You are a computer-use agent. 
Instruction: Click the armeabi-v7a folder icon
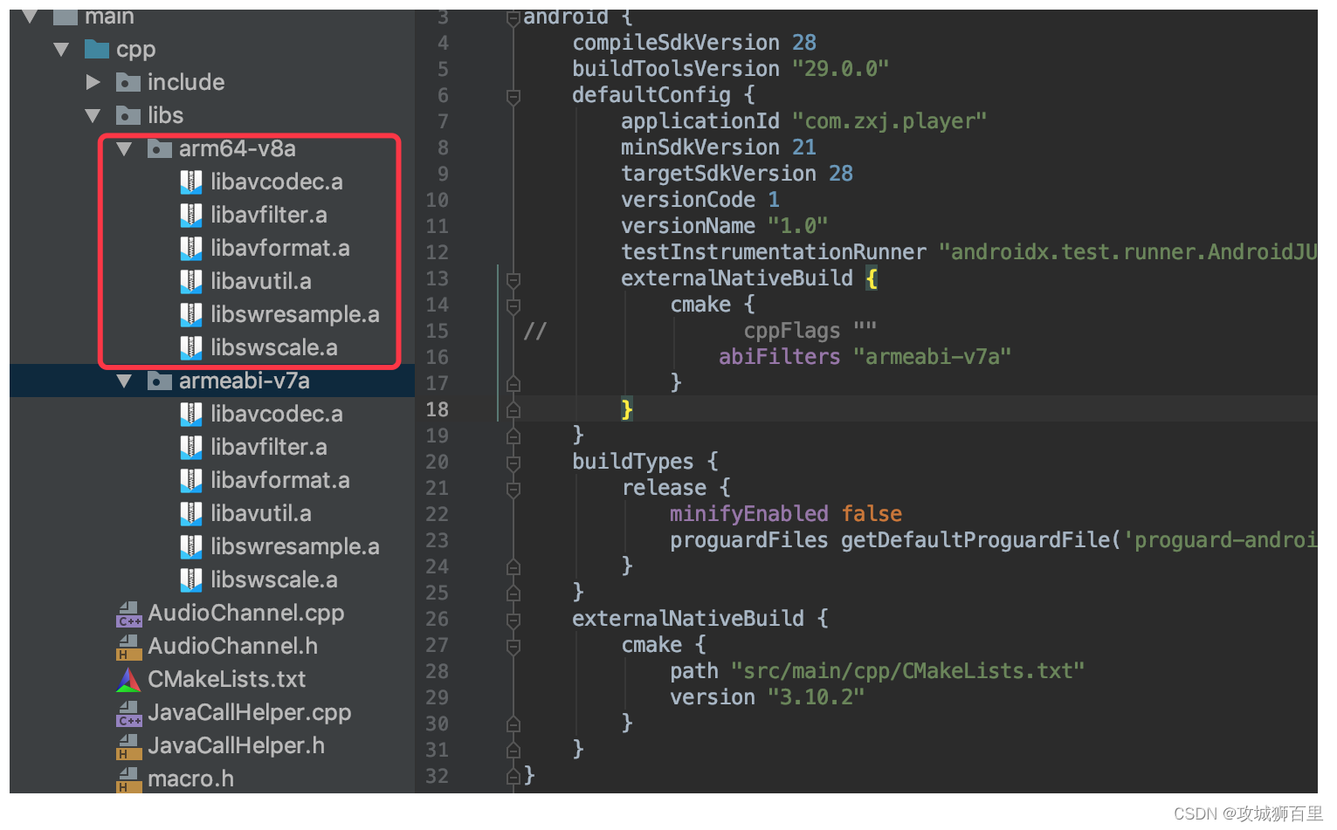pos(160,381)
